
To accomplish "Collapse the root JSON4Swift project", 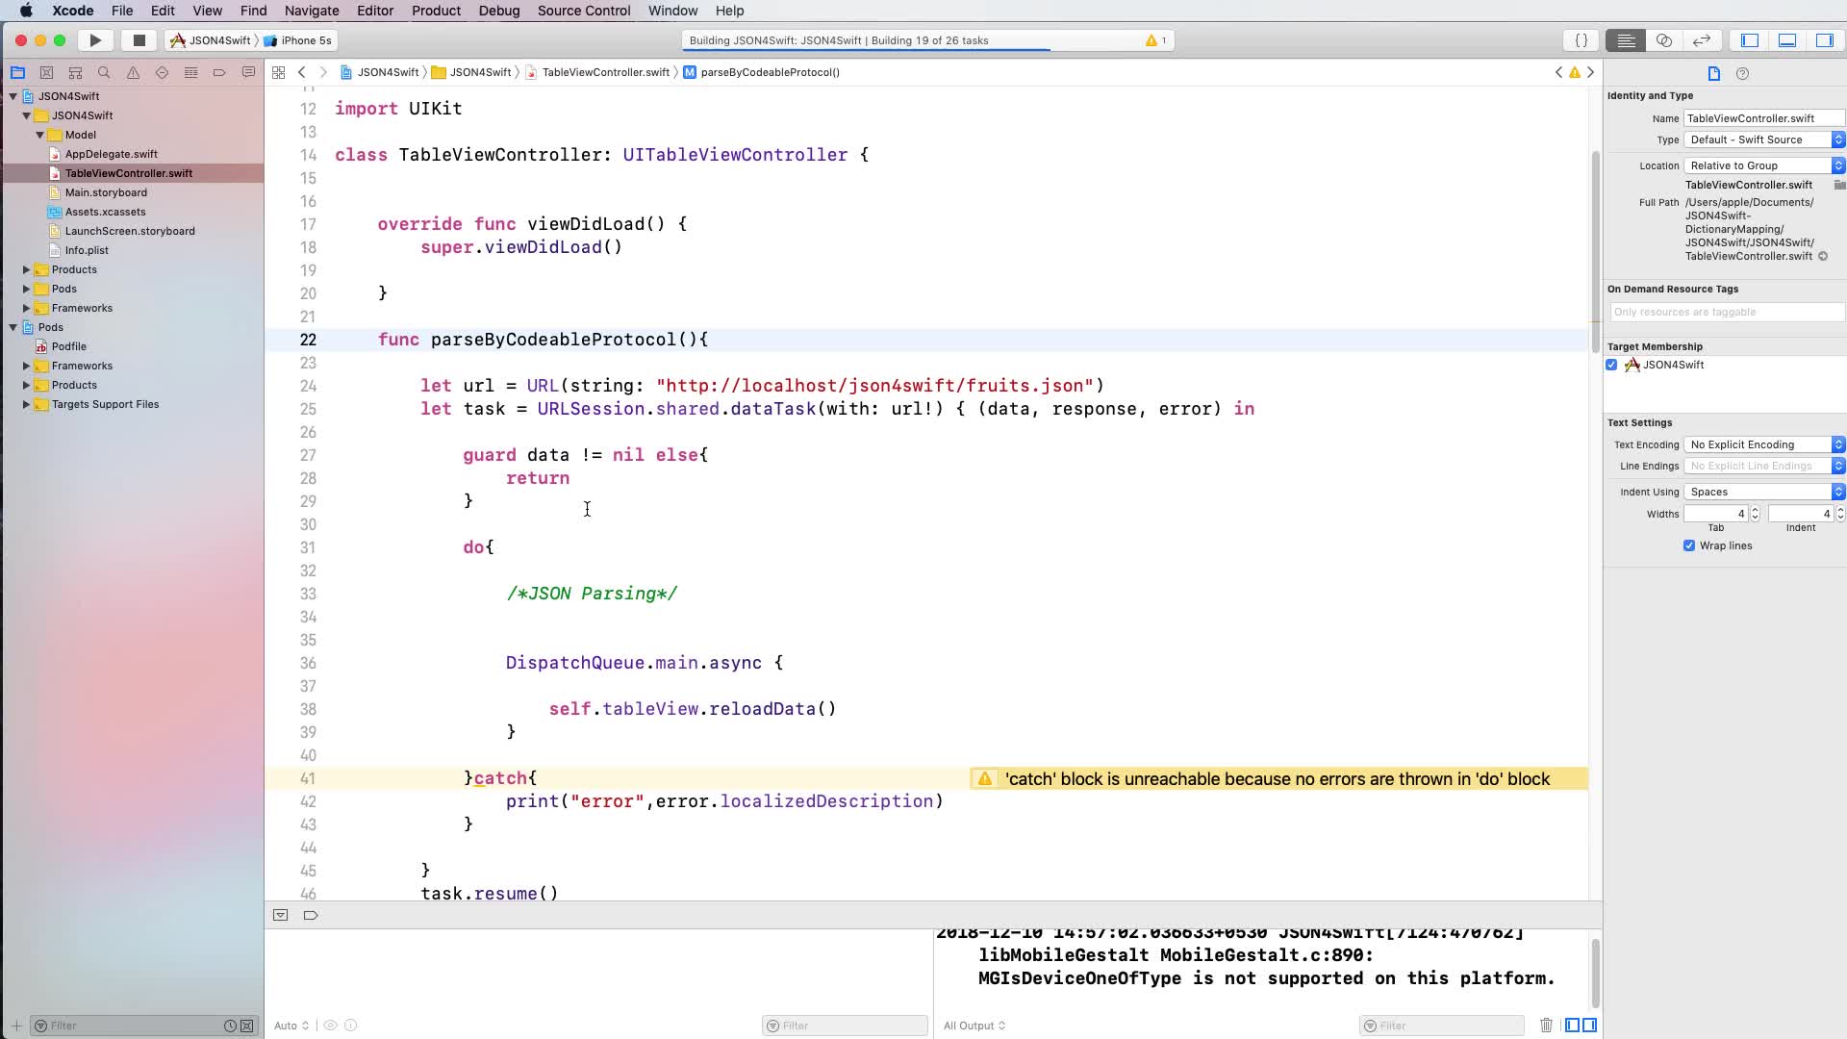I will [13, 96].
